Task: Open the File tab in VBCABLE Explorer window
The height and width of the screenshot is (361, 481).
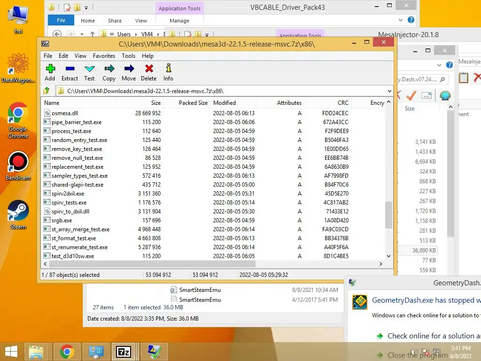Action: (61, 20)
